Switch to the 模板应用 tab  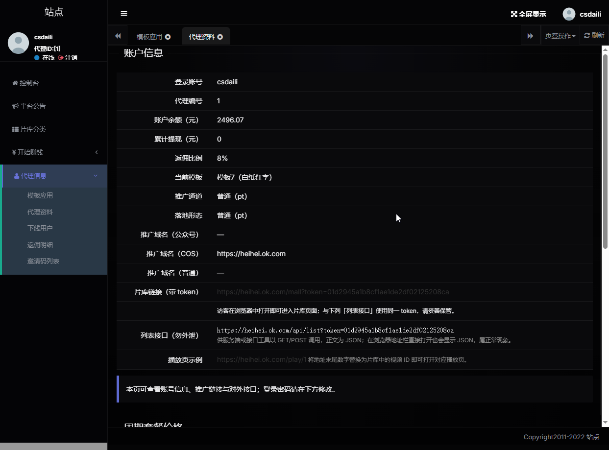(149, 37)
